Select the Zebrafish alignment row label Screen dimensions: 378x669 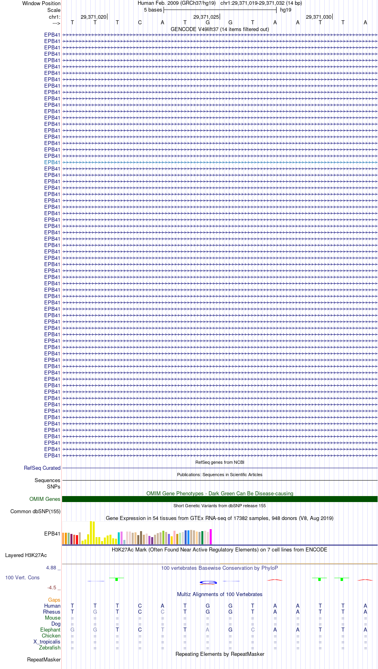[50, 647]
